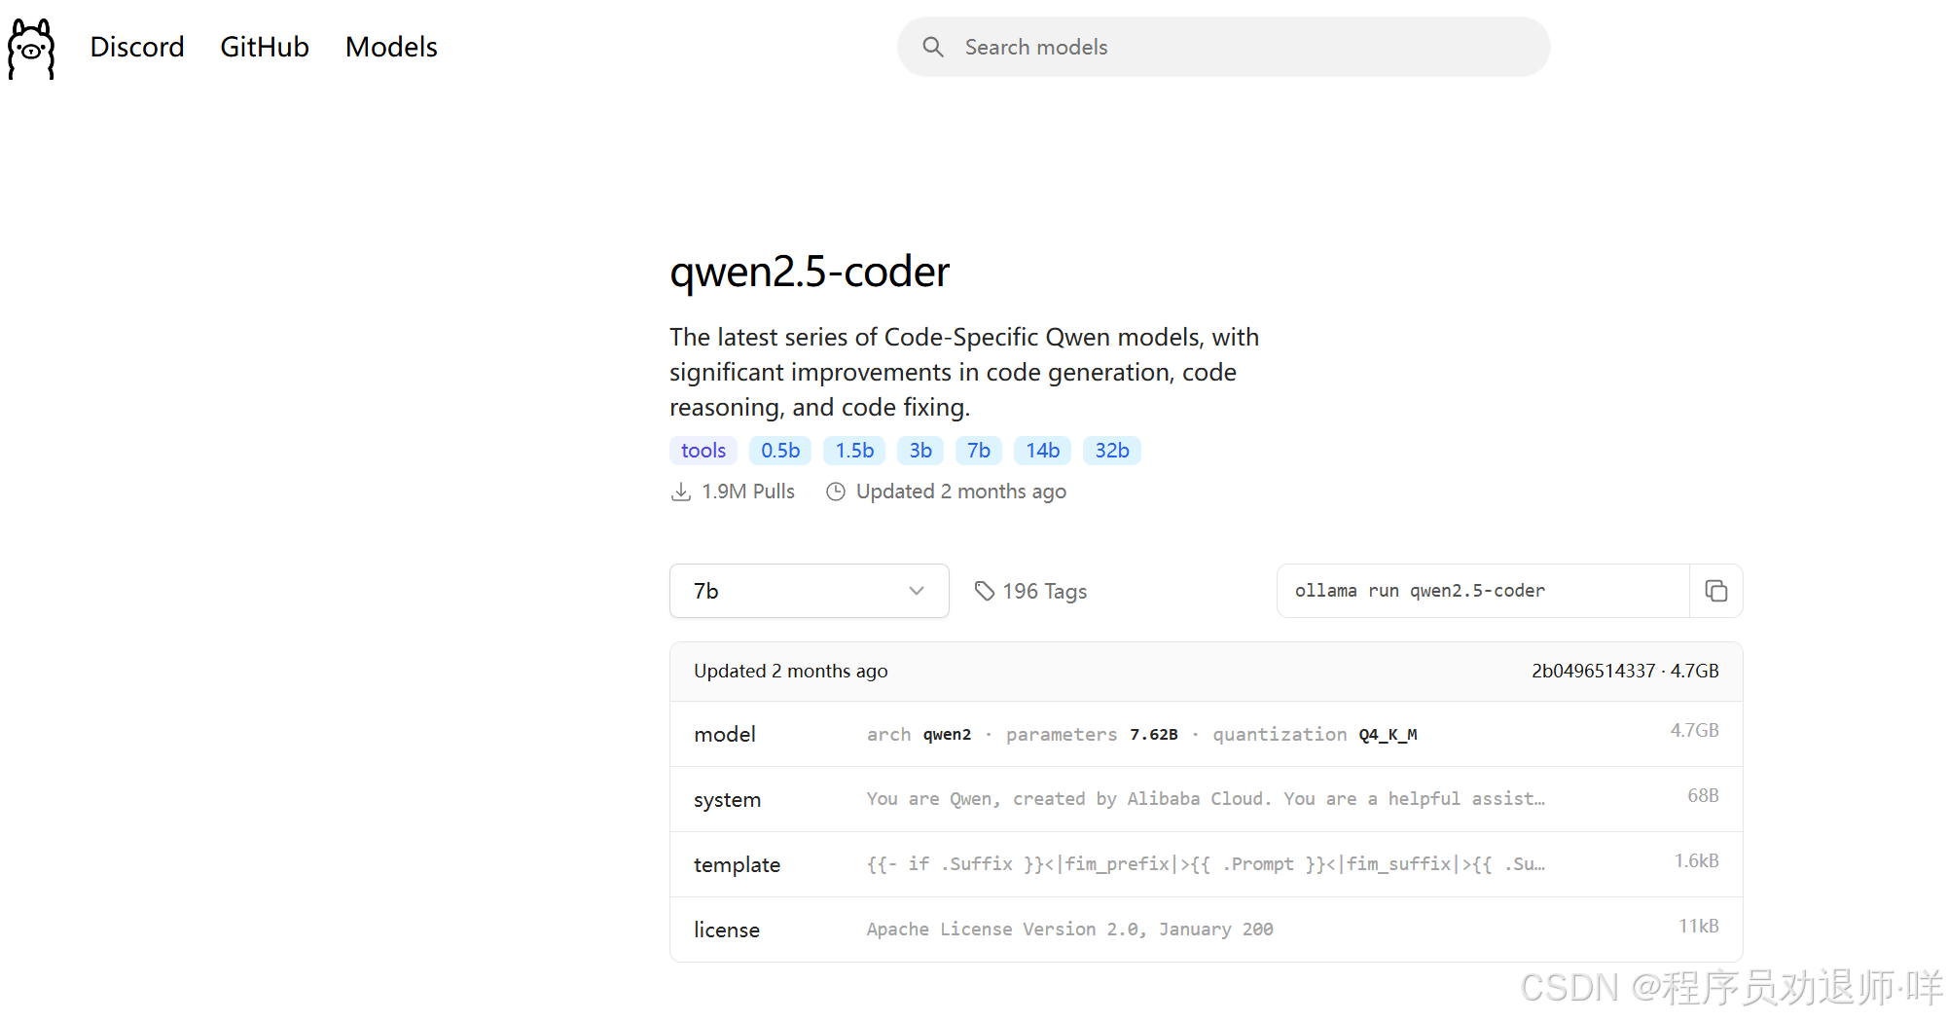Image resolution: width=1947 pixels, height=1021 pixels.
Task: Click the Ollama llama logo
Action: tap(31, 49)
